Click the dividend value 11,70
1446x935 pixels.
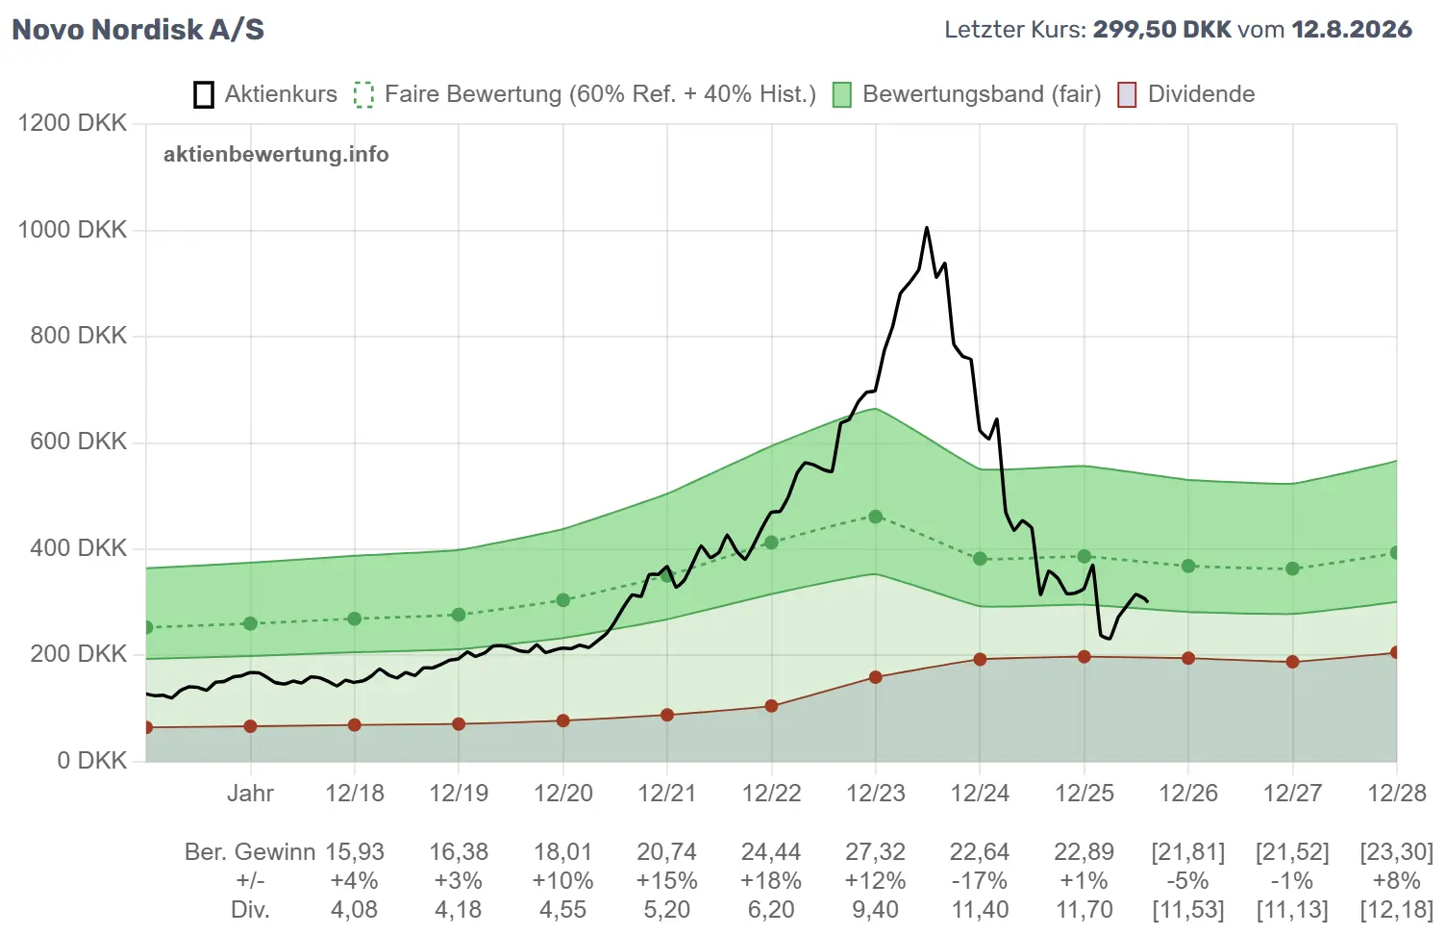(1084, 910)
